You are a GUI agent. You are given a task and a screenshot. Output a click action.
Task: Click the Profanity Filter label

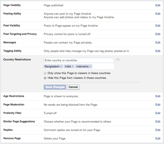coord(12,113)
